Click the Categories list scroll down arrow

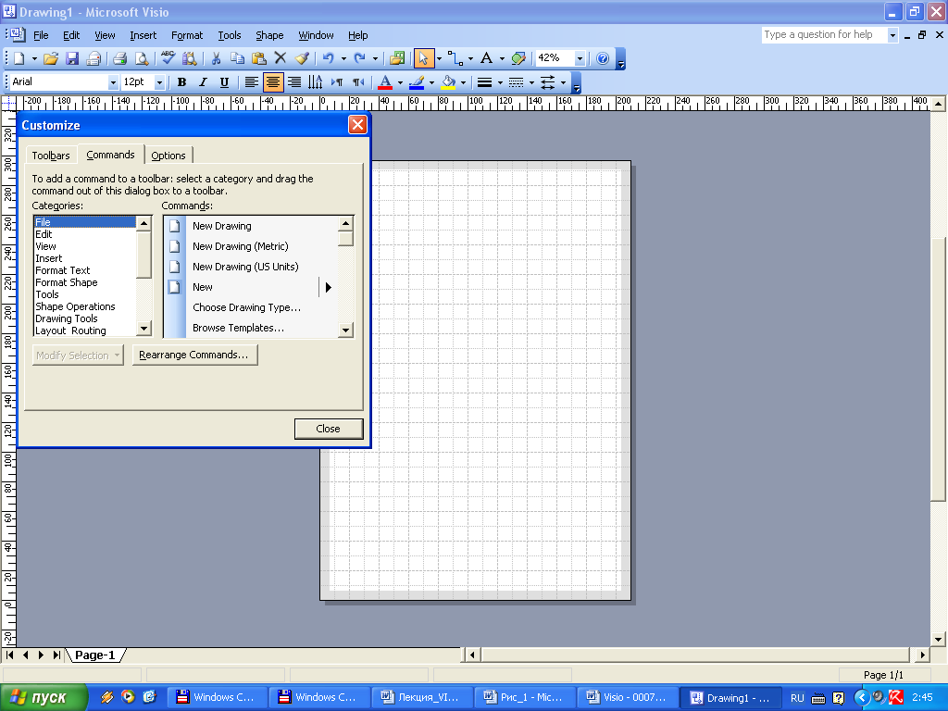143,329
